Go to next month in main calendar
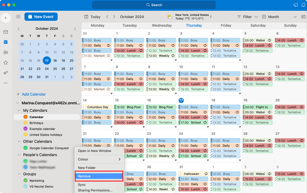Image resolution: width=307 pixels, height=193 pixels. point(114,17)
